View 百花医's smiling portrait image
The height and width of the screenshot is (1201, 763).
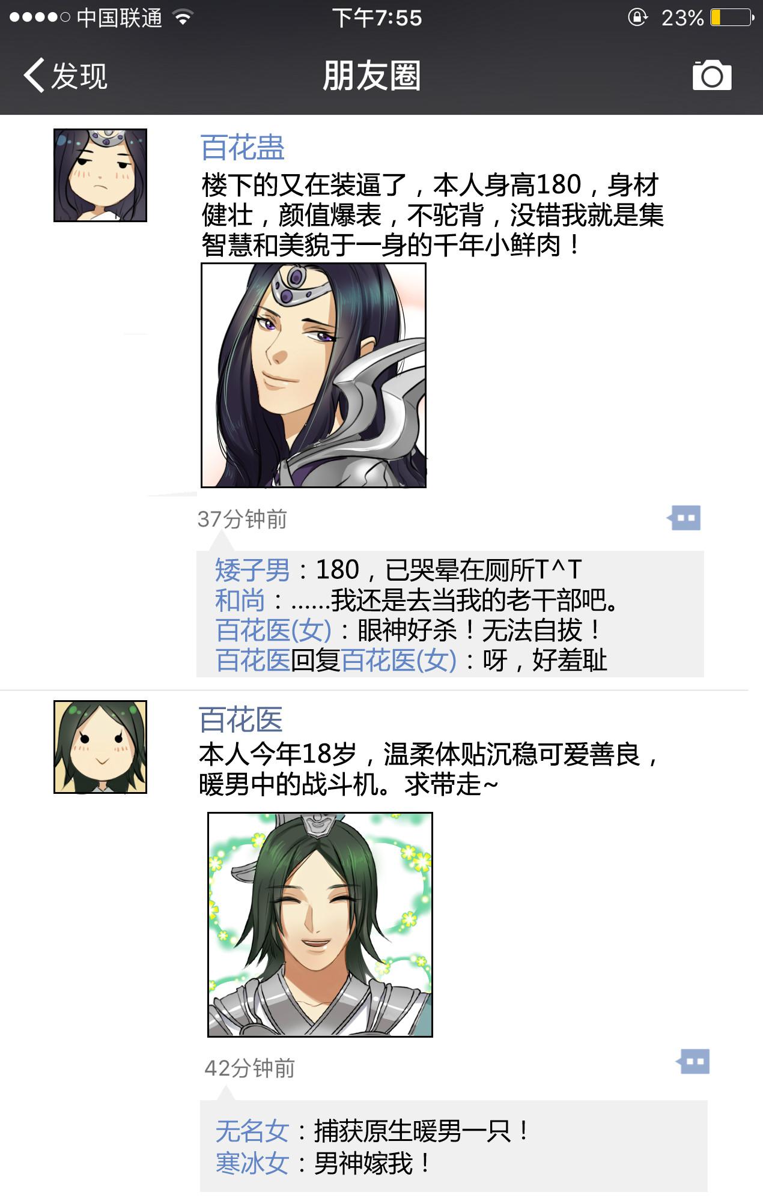click(x=320, y=925)
